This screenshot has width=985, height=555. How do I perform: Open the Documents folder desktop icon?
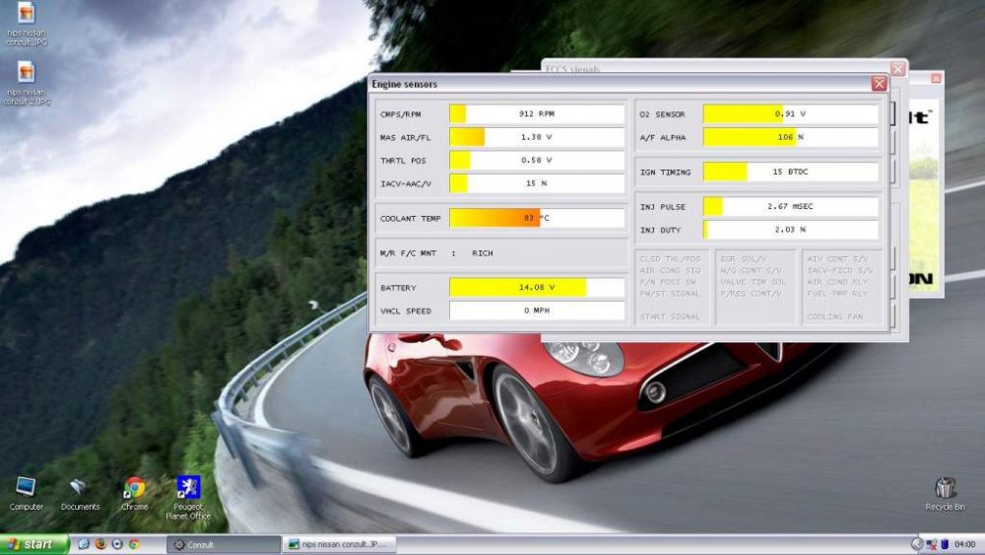coord(80,488)
